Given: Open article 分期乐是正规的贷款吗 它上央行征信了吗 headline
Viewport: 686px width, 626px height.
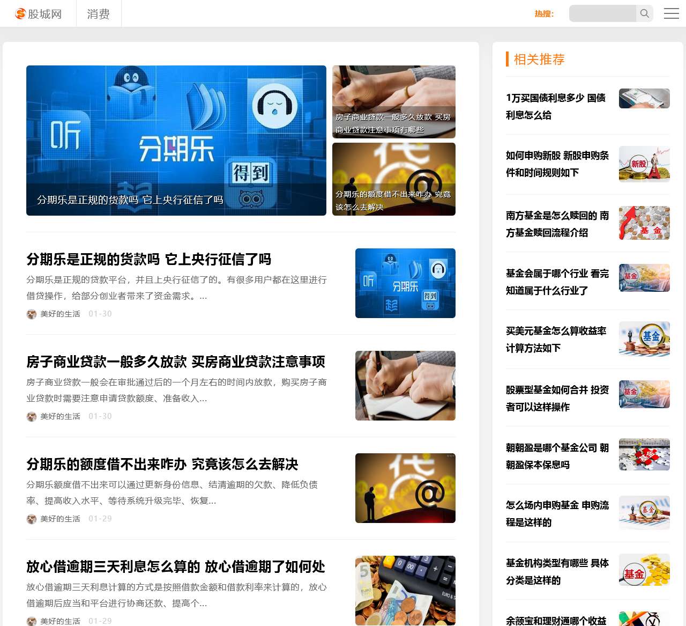Looking at the screenshot, I should point(149,260).
